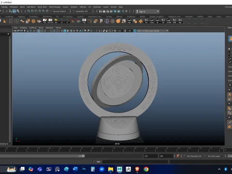The height and width of the screenshot is (174, 232).
Task: Click the FT freeze transform shelf icon
Action: tap(67, 21)
